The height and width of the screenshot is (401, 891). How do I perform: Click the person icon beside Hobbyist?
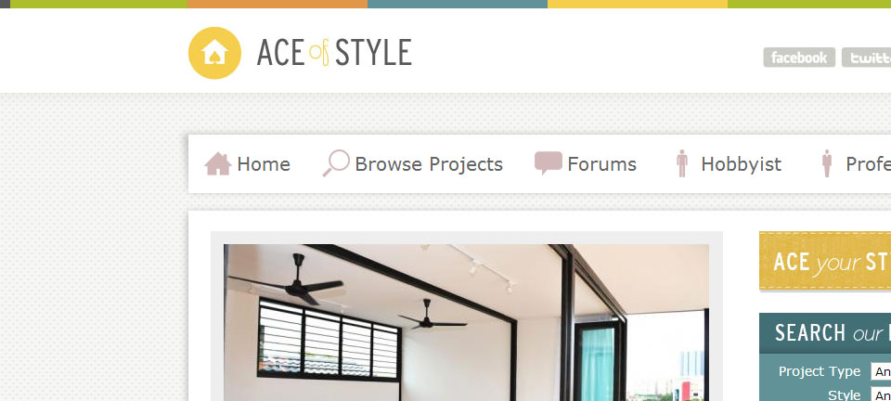pyautogui.click(x=682, y=163)
